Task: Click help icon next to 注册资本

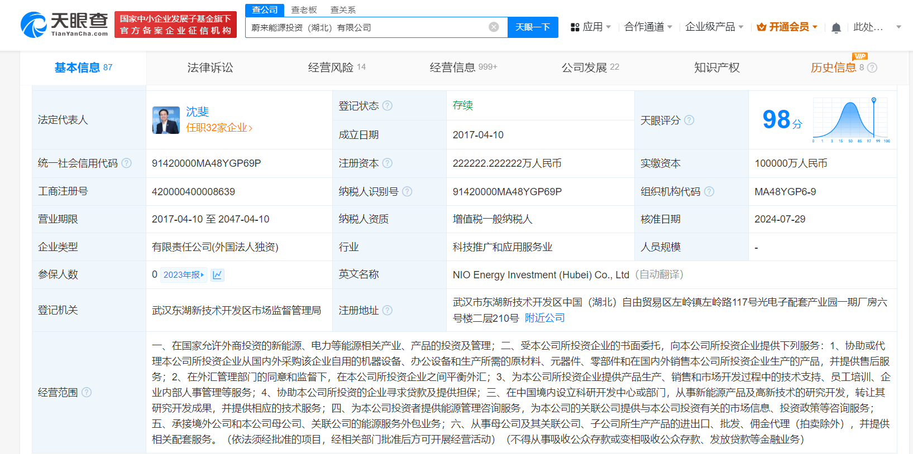Action: pyautogui.click(x=388, y=163)
